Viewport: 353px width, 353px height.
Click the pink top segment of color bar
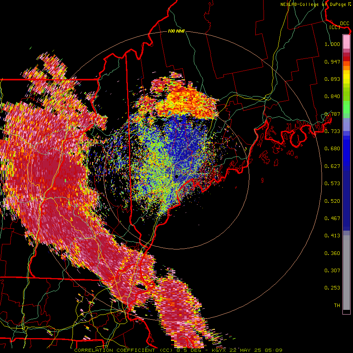tap(346, 42)
